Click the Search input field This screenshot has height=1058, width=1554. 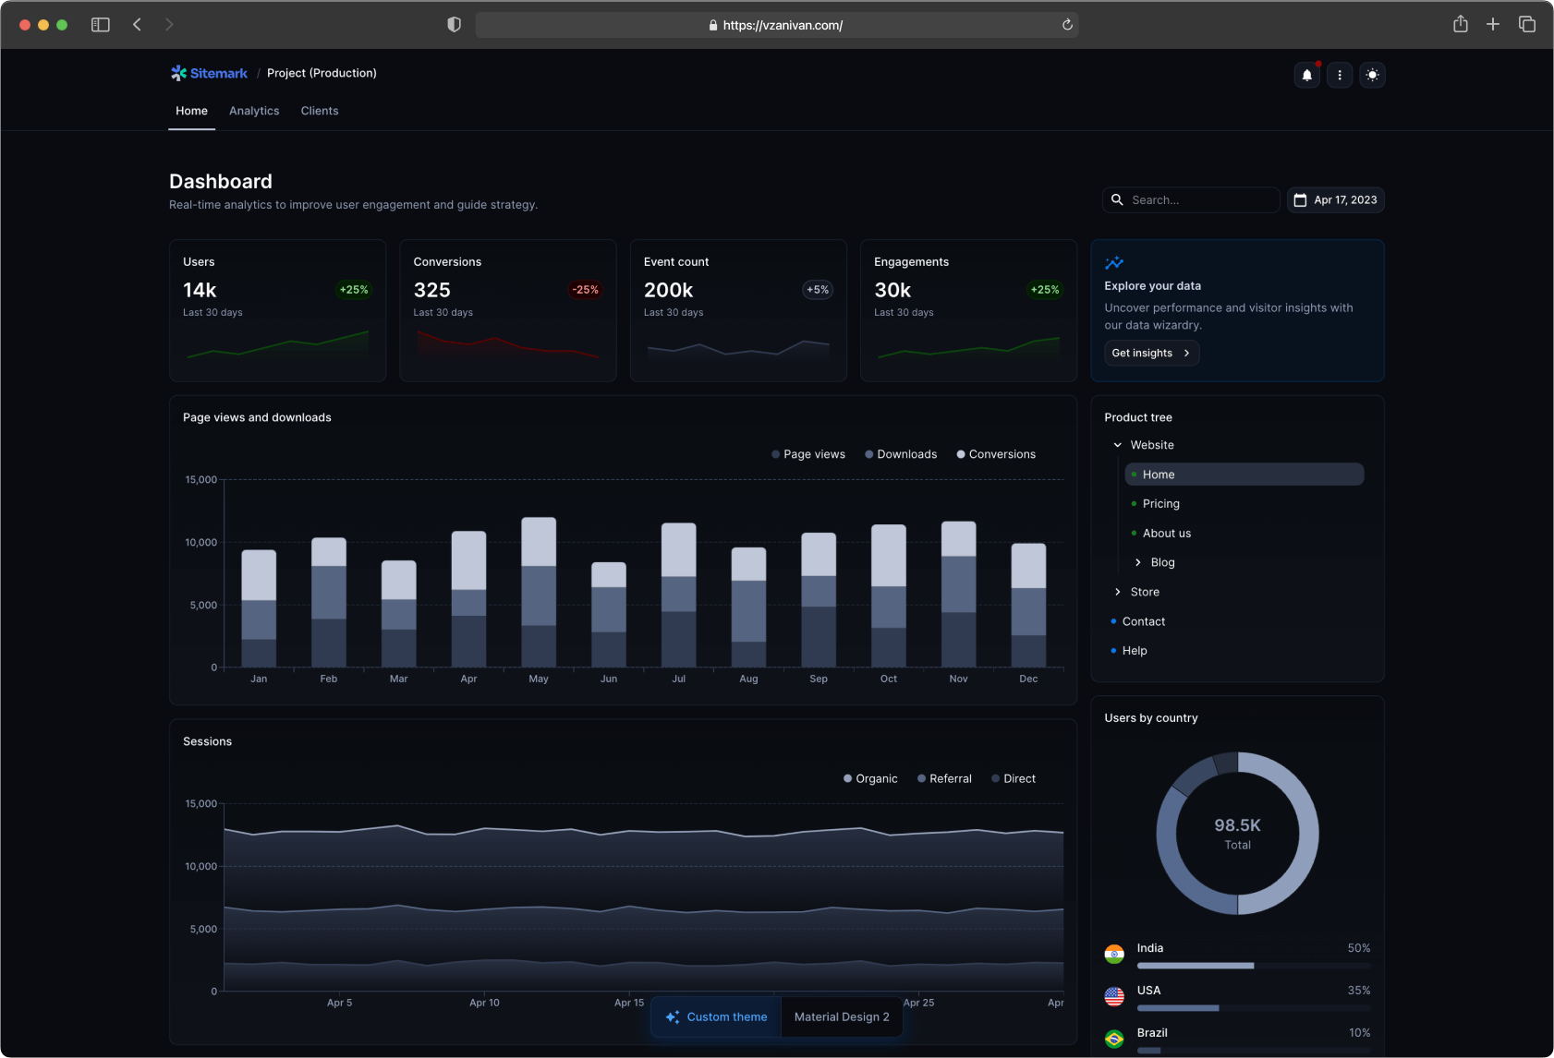pos(1191,199)
